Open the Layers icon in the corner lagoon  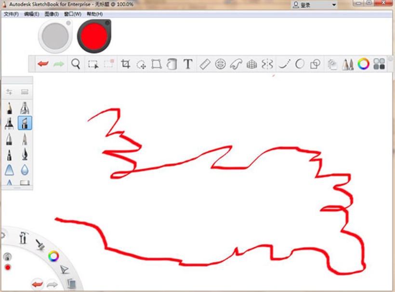pyautogui.click(x=72, y=284)
